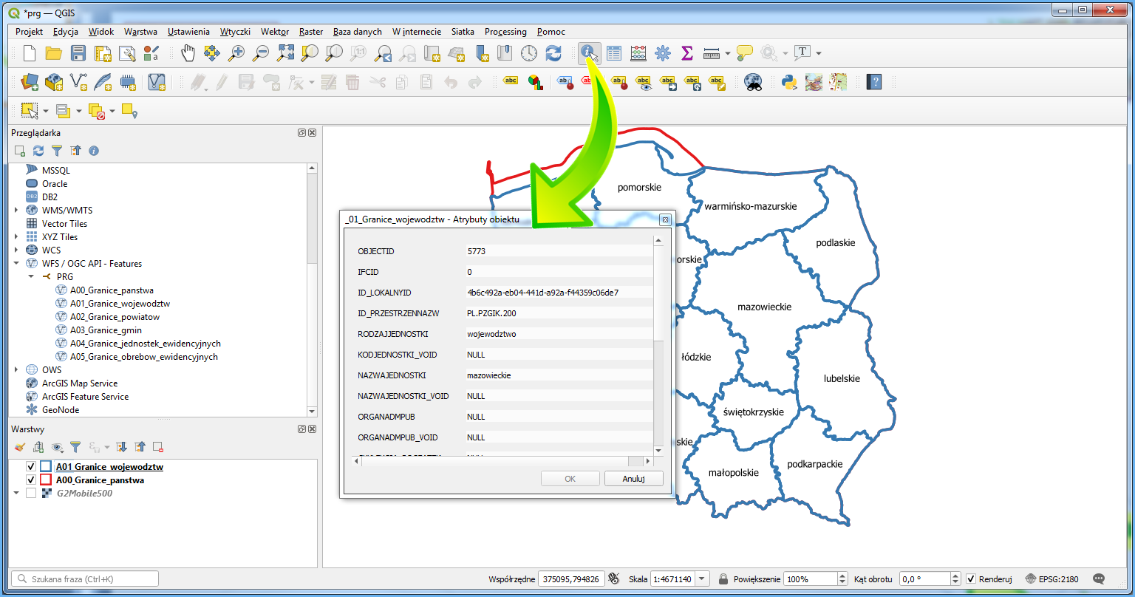The width and height of the screenshot is (1135, 597).
Task: Toggle the Renderuj checkbox
Action: click(x=972, y=579)
